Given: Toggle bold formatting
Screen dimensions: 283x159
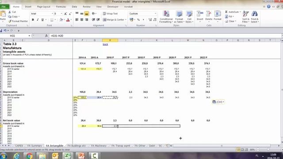Looking at the screenshot, I should [x=33, y=19].
